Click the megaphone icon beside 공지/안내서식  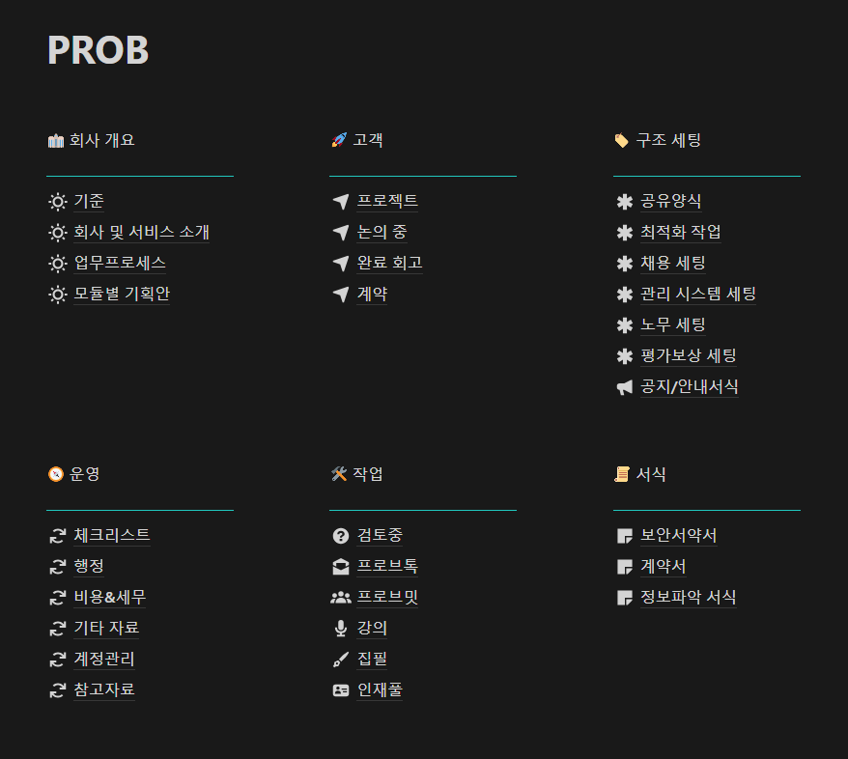coord(625,386)
